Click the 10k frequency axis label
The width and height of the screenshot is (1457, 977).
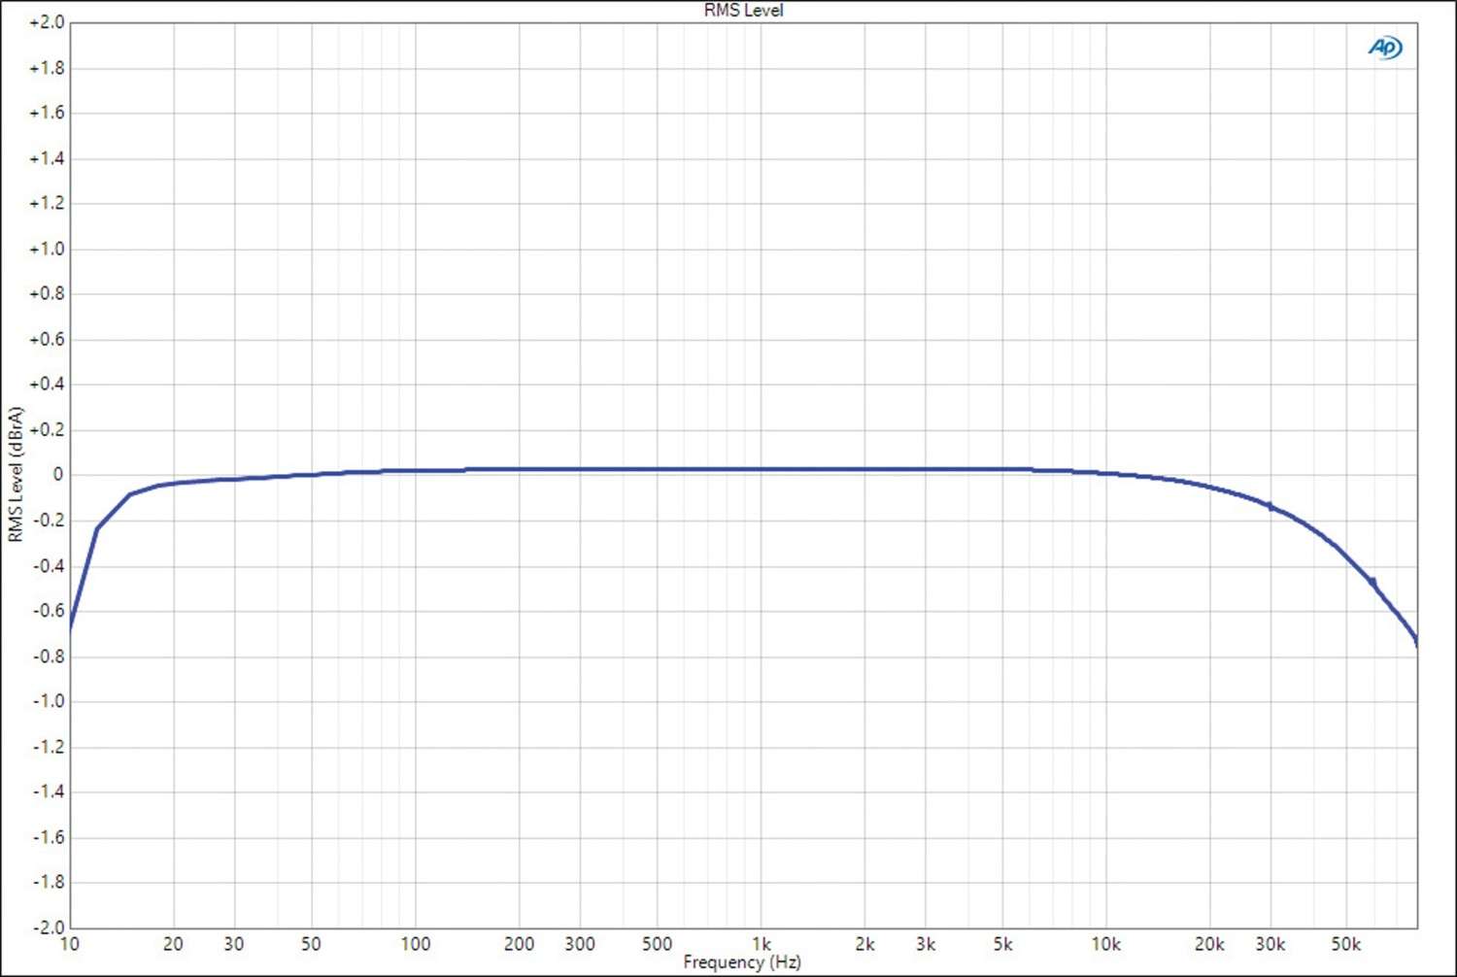(x=1105, y=944)
